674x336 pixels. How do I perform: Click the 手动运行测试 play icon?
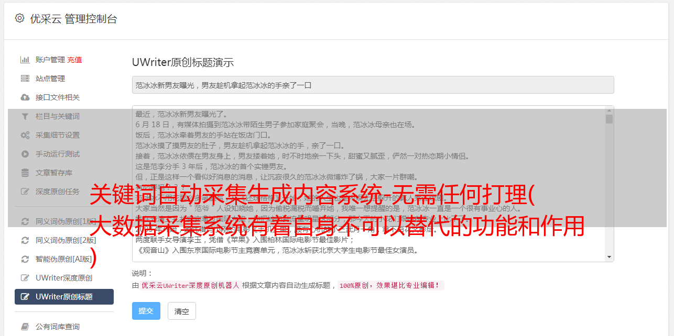point(25,154)
